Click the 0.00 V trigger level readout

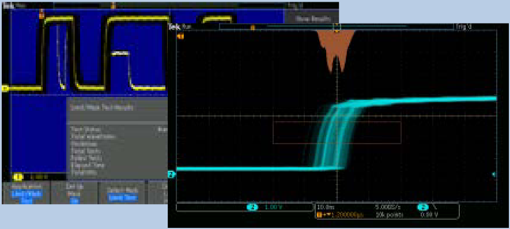click(x=429, y=215)
